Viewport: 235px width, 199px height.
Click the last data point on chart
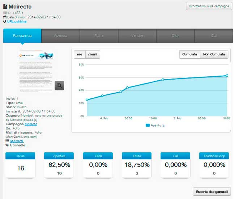227,75
